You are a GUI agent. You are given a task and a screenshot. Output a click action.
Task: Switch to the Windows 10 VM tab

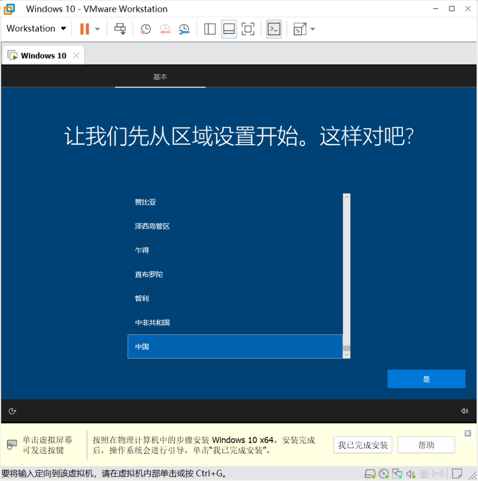[x=43, y=55]
